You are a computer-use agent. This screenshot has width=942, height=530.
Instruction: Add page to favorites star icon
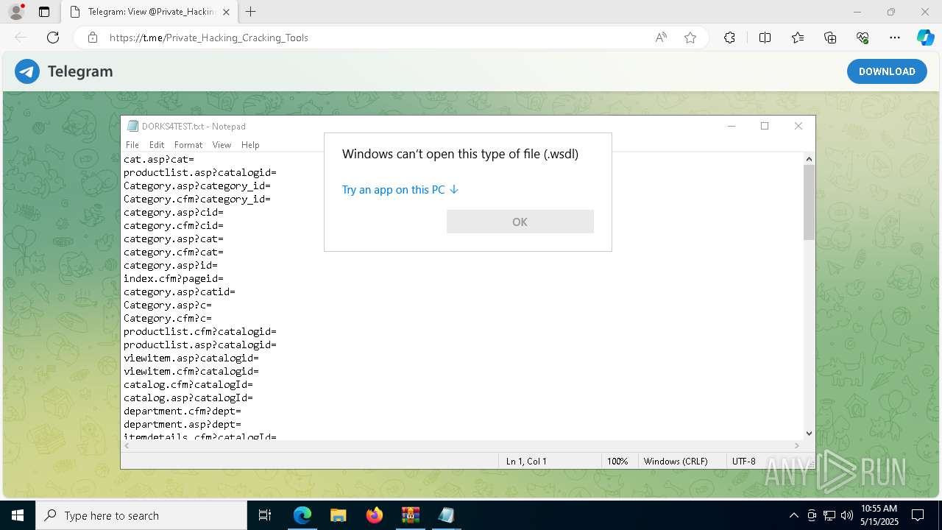tap(690, 38)
